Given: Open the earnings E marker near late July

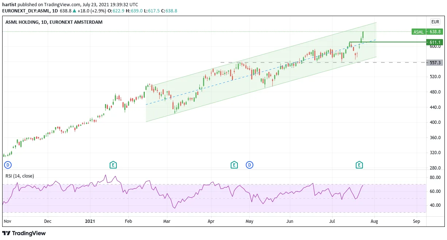Looking at the screenshot, I should tap(359, 165).
